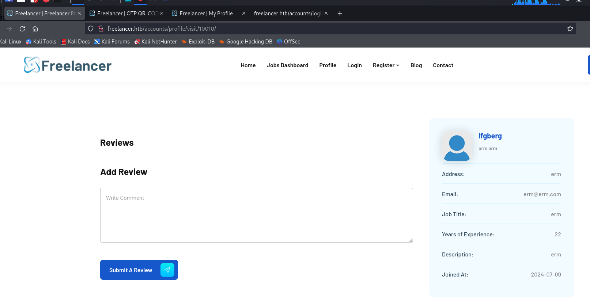Click the Freelancer logo
Viewport: 590px width, 301px height.
(x=68, y=65)
